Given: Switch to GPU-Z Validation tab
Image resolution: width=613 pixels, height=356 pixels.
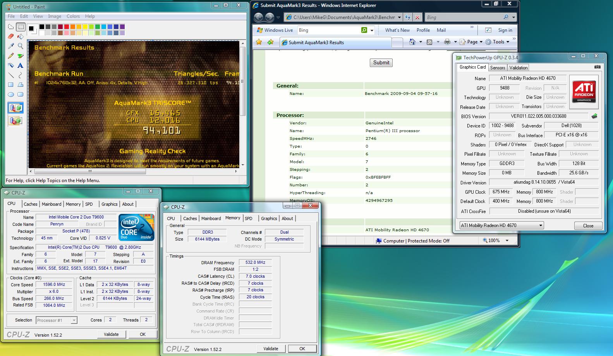Looking at the screenshot, I should [518, 67].
